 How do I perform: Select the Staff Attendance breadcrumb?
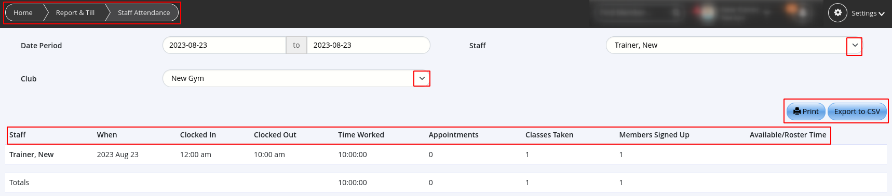(144, 12)
